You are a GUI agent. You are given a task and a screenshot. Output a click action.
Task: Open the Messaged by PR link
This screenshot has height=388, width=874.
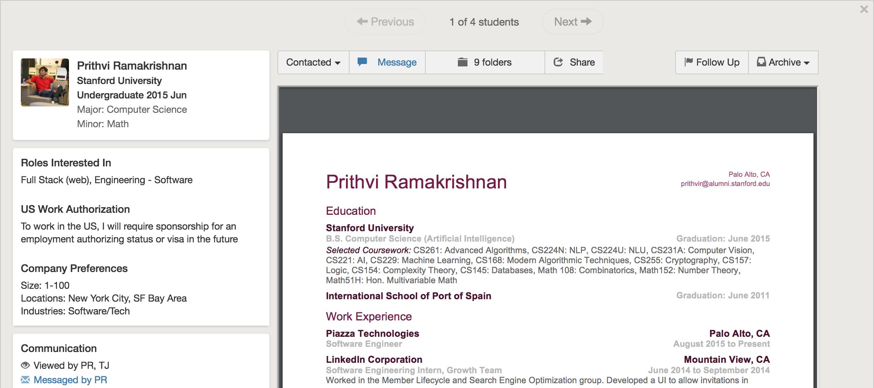(71, 380)
